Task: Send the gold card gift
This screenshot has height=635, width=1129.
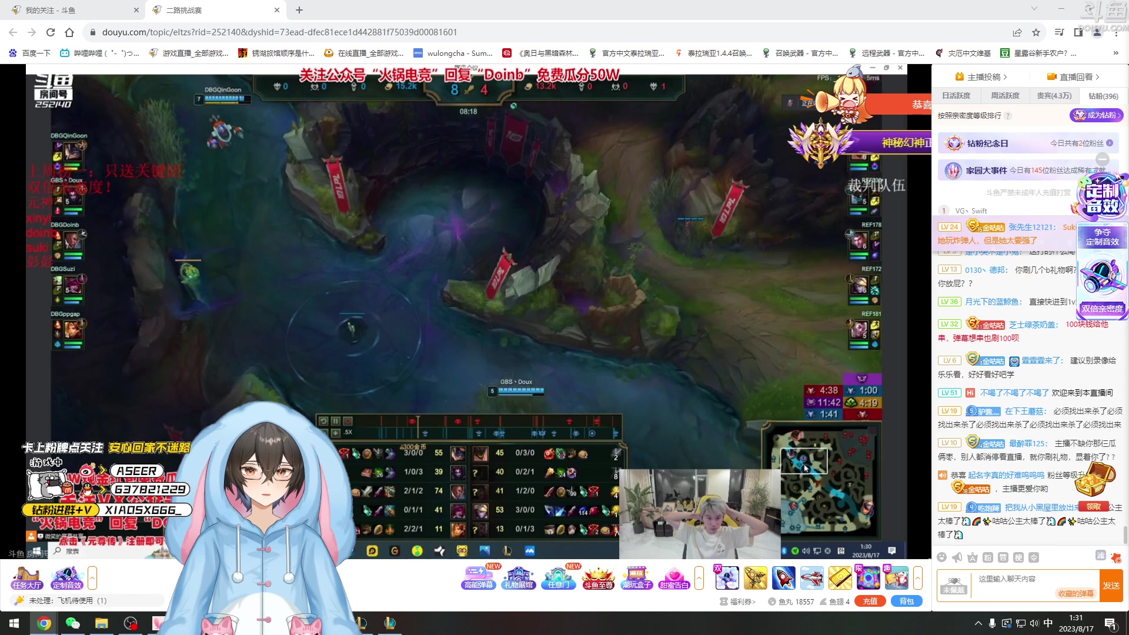Action: click(840, 578)
